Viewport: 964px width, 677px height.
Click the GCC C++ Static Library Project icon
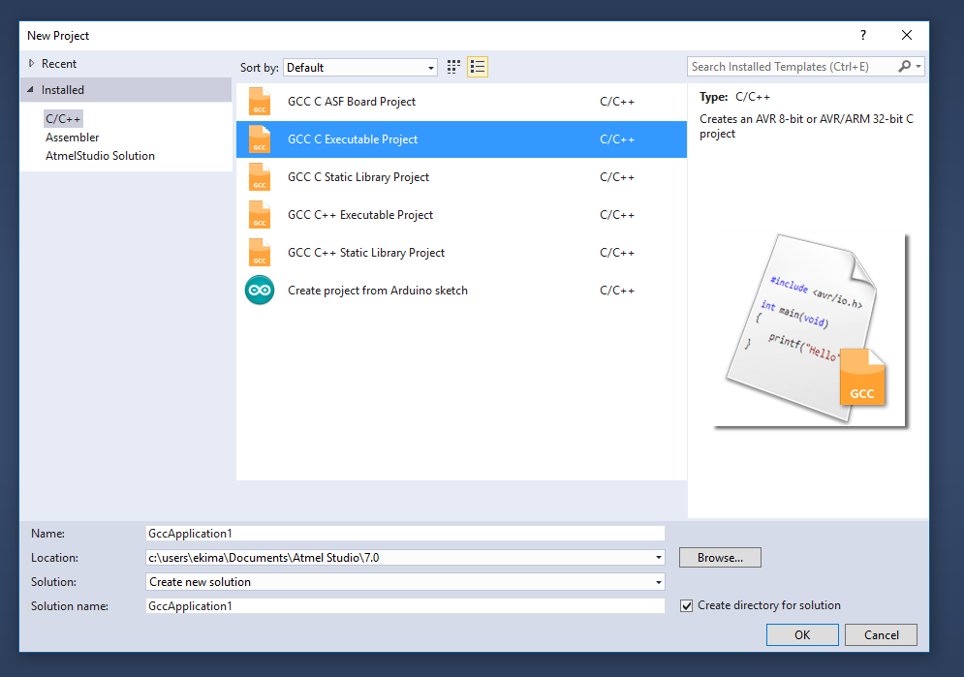tap(260, 253)
